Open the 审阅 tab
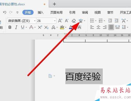 point(85,12)
